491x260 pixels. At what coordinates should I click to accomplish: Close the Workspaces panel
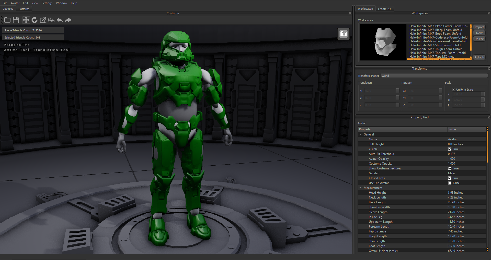[x=489, y=13]
